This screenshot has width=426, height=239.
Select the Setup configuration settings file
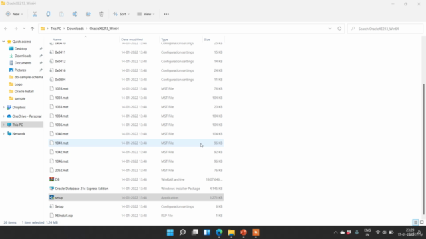136,206
